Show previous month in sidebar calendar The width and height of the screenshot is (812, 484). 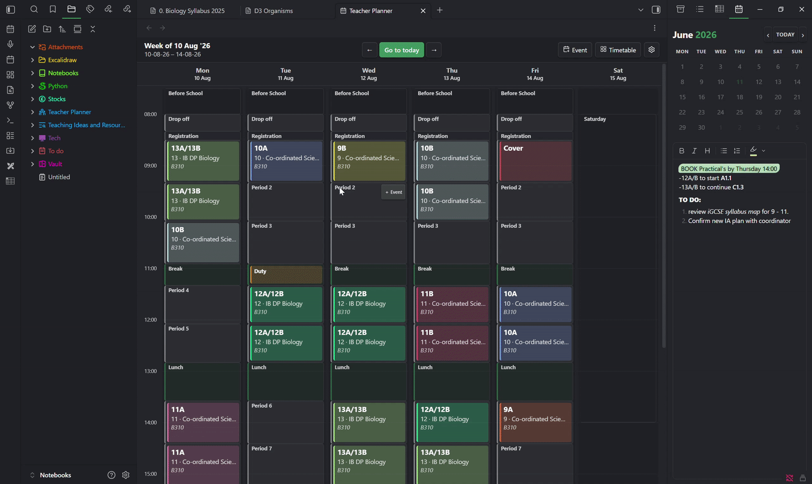point(768,35)
